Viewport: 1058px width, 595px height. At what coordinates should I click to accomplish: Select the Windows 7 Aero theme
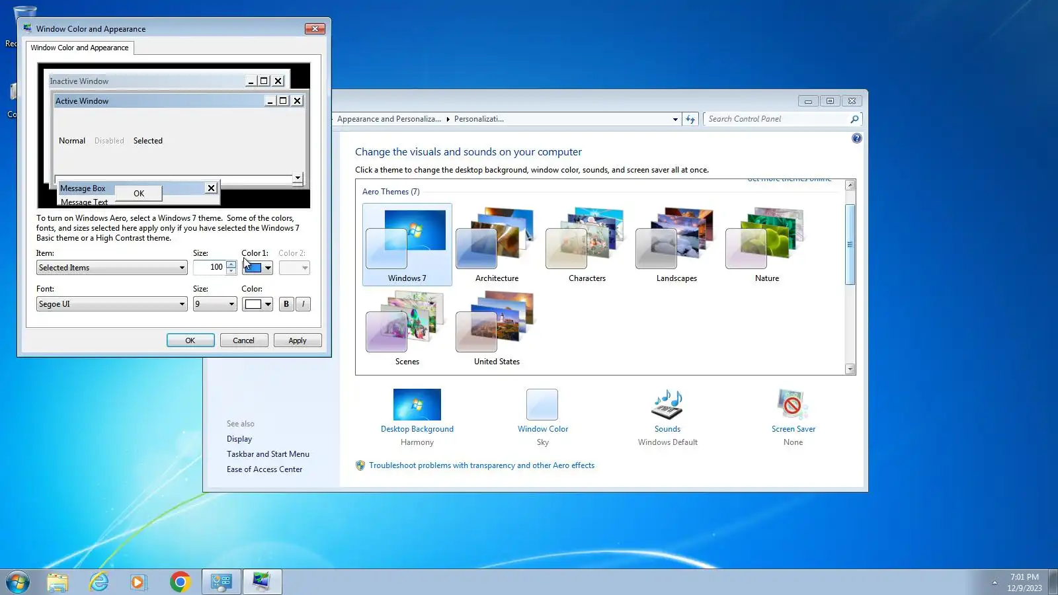point(407,245)
